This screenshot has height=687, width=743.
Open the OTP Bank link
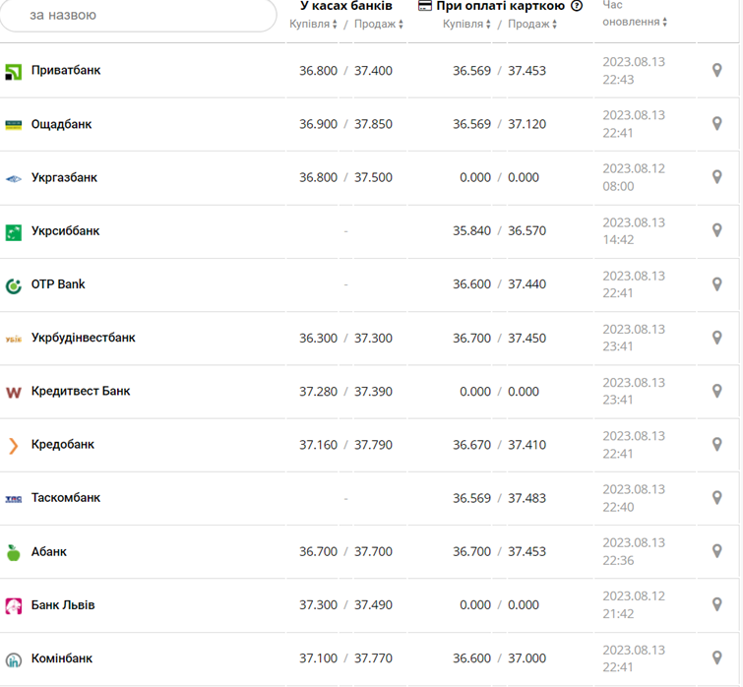pyautogui.click(x=58, y=284)
